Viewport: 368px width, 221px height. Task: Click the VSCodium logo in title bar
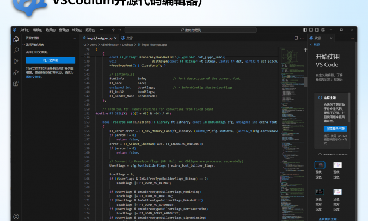[15, 30]
